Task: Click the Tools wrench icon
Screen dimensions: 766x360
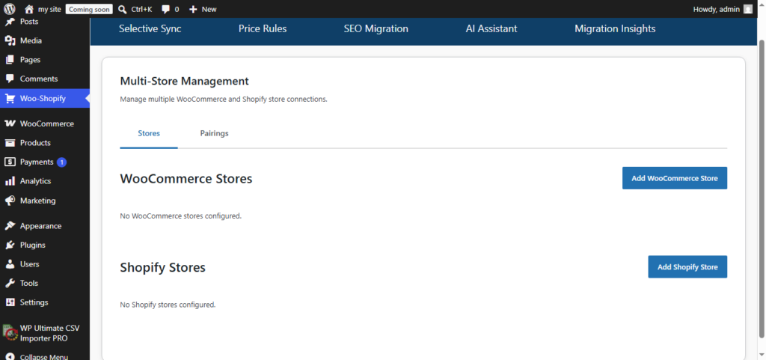Action: [x=10, y=284]
